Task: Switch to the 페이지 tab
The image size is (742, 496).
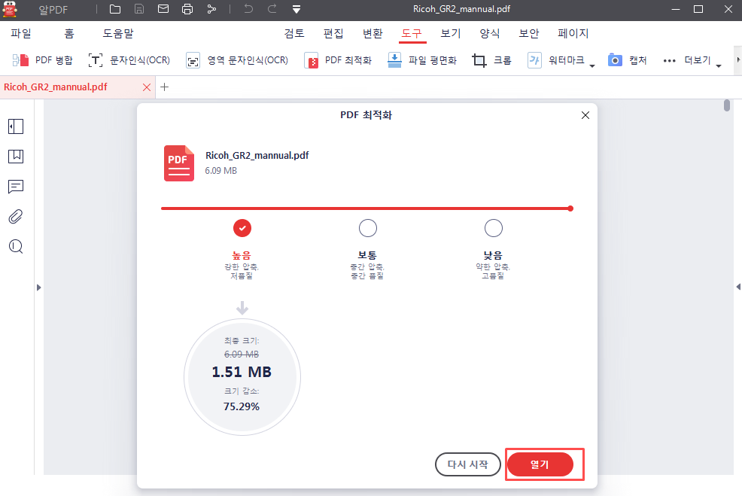Action: (x=573, y=34)
